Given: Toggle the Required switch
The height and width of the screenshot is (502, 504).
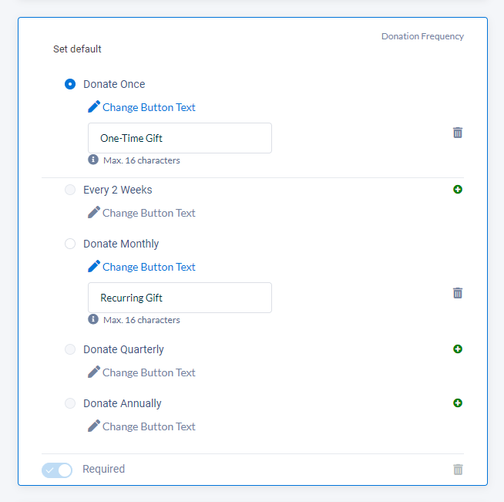Looking at the screenshot, I should click(x=57, y=470).
